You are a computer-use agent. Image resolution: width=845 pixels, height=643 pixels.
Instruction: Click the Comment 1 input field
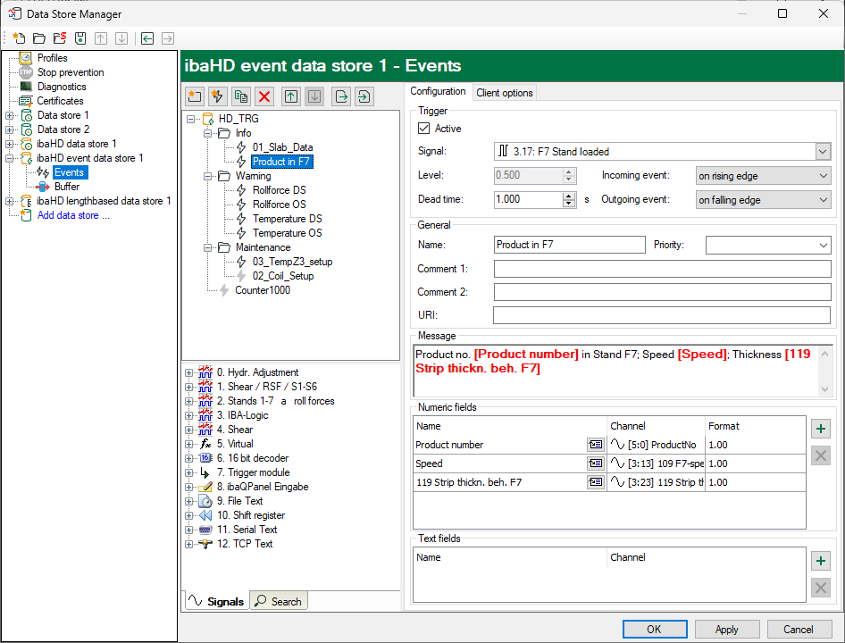coord(662,269)
